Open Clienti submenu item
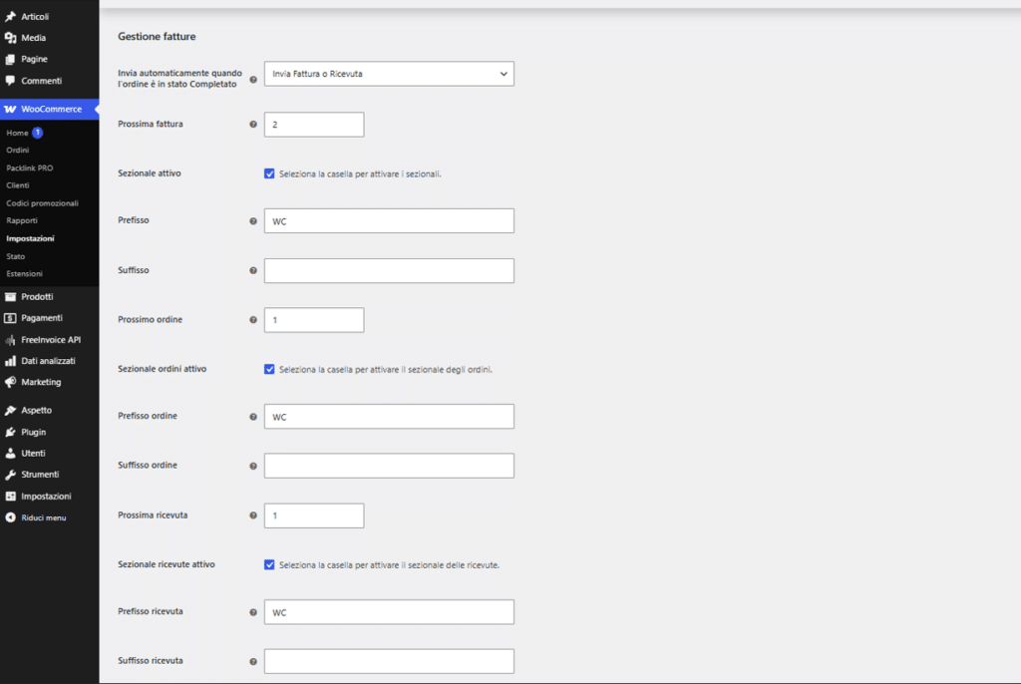 [18, 185]
